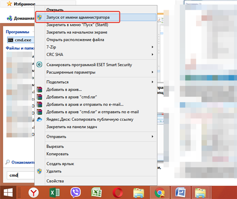Viewport: 237px width, 199px height.
Task: Expand the Поделиться submenu arrow
Action: [x=152, y=82]
